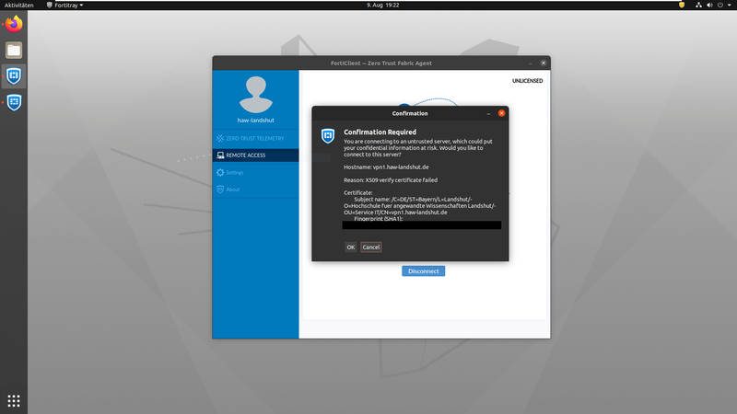Open the clock showing 9. Aug 19:22
737x414 pixels.
(368, 5)
